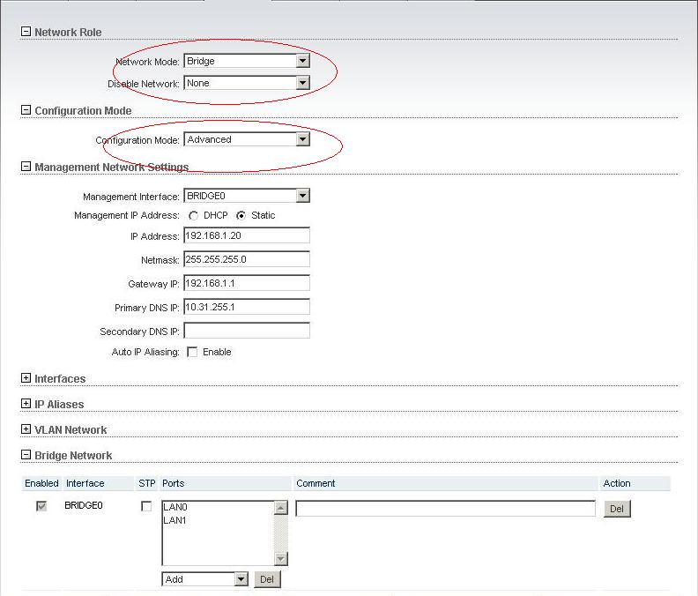Select DHCP for Management IP Address

(193, 216)
